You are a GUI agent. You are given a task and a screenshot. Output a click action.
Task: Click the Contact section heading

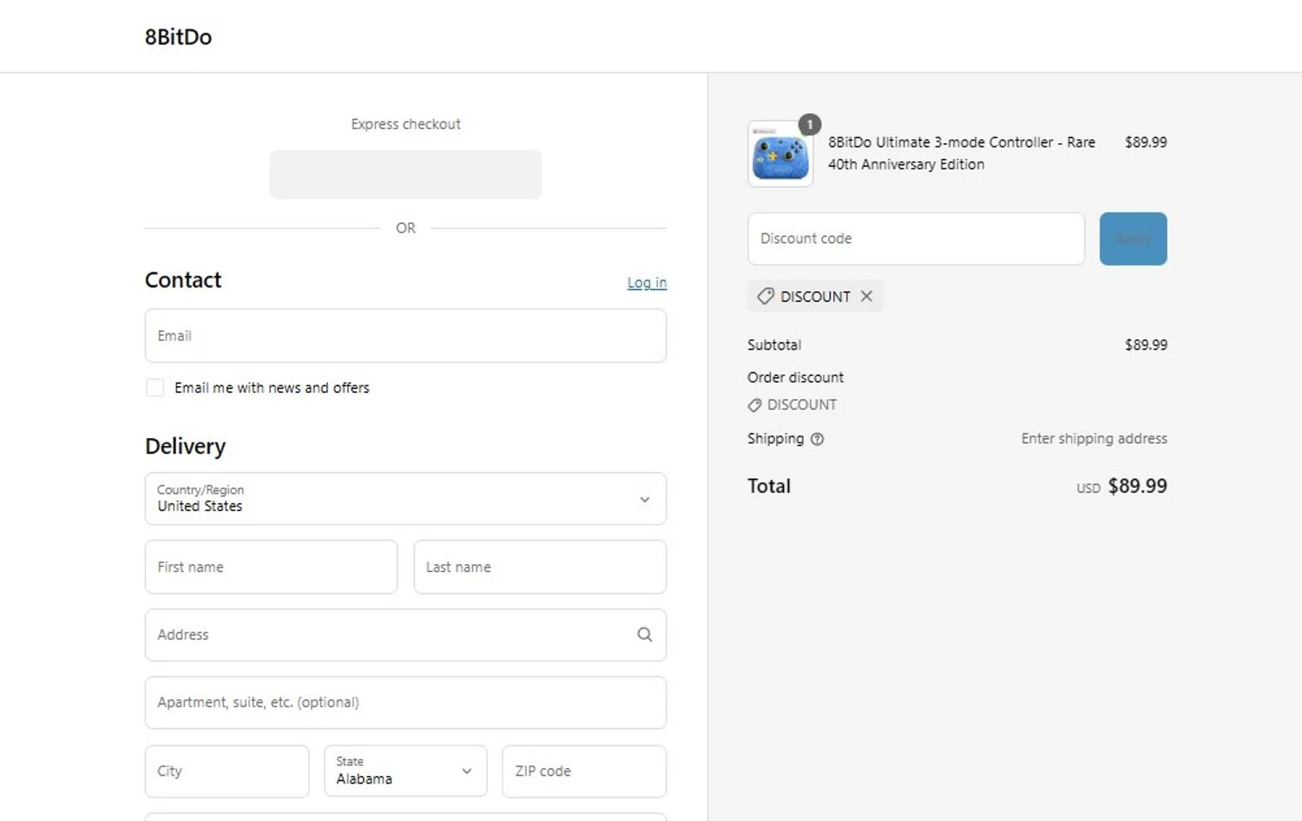coord(183,279)
